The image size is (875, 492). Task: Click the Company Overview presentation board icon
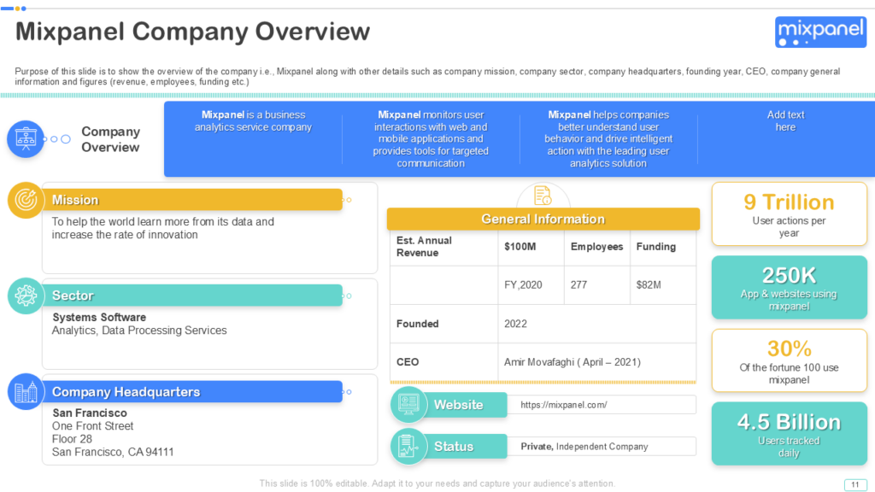(x=25, y=139)
